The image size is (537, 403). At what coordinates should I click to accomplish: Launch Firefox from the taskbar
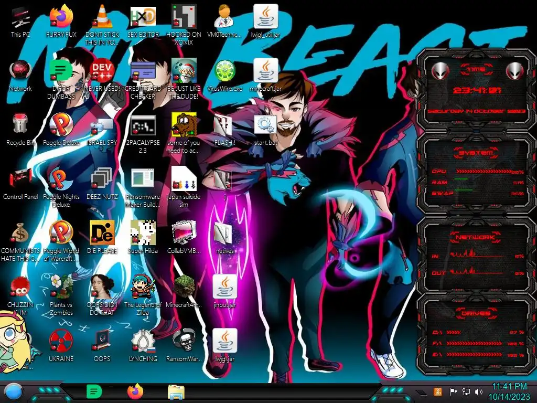(135, 391)
